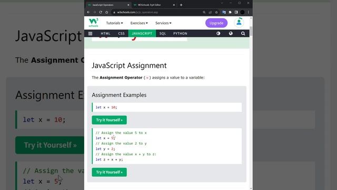Click the Assignment Examples heading

pos(119,95)
